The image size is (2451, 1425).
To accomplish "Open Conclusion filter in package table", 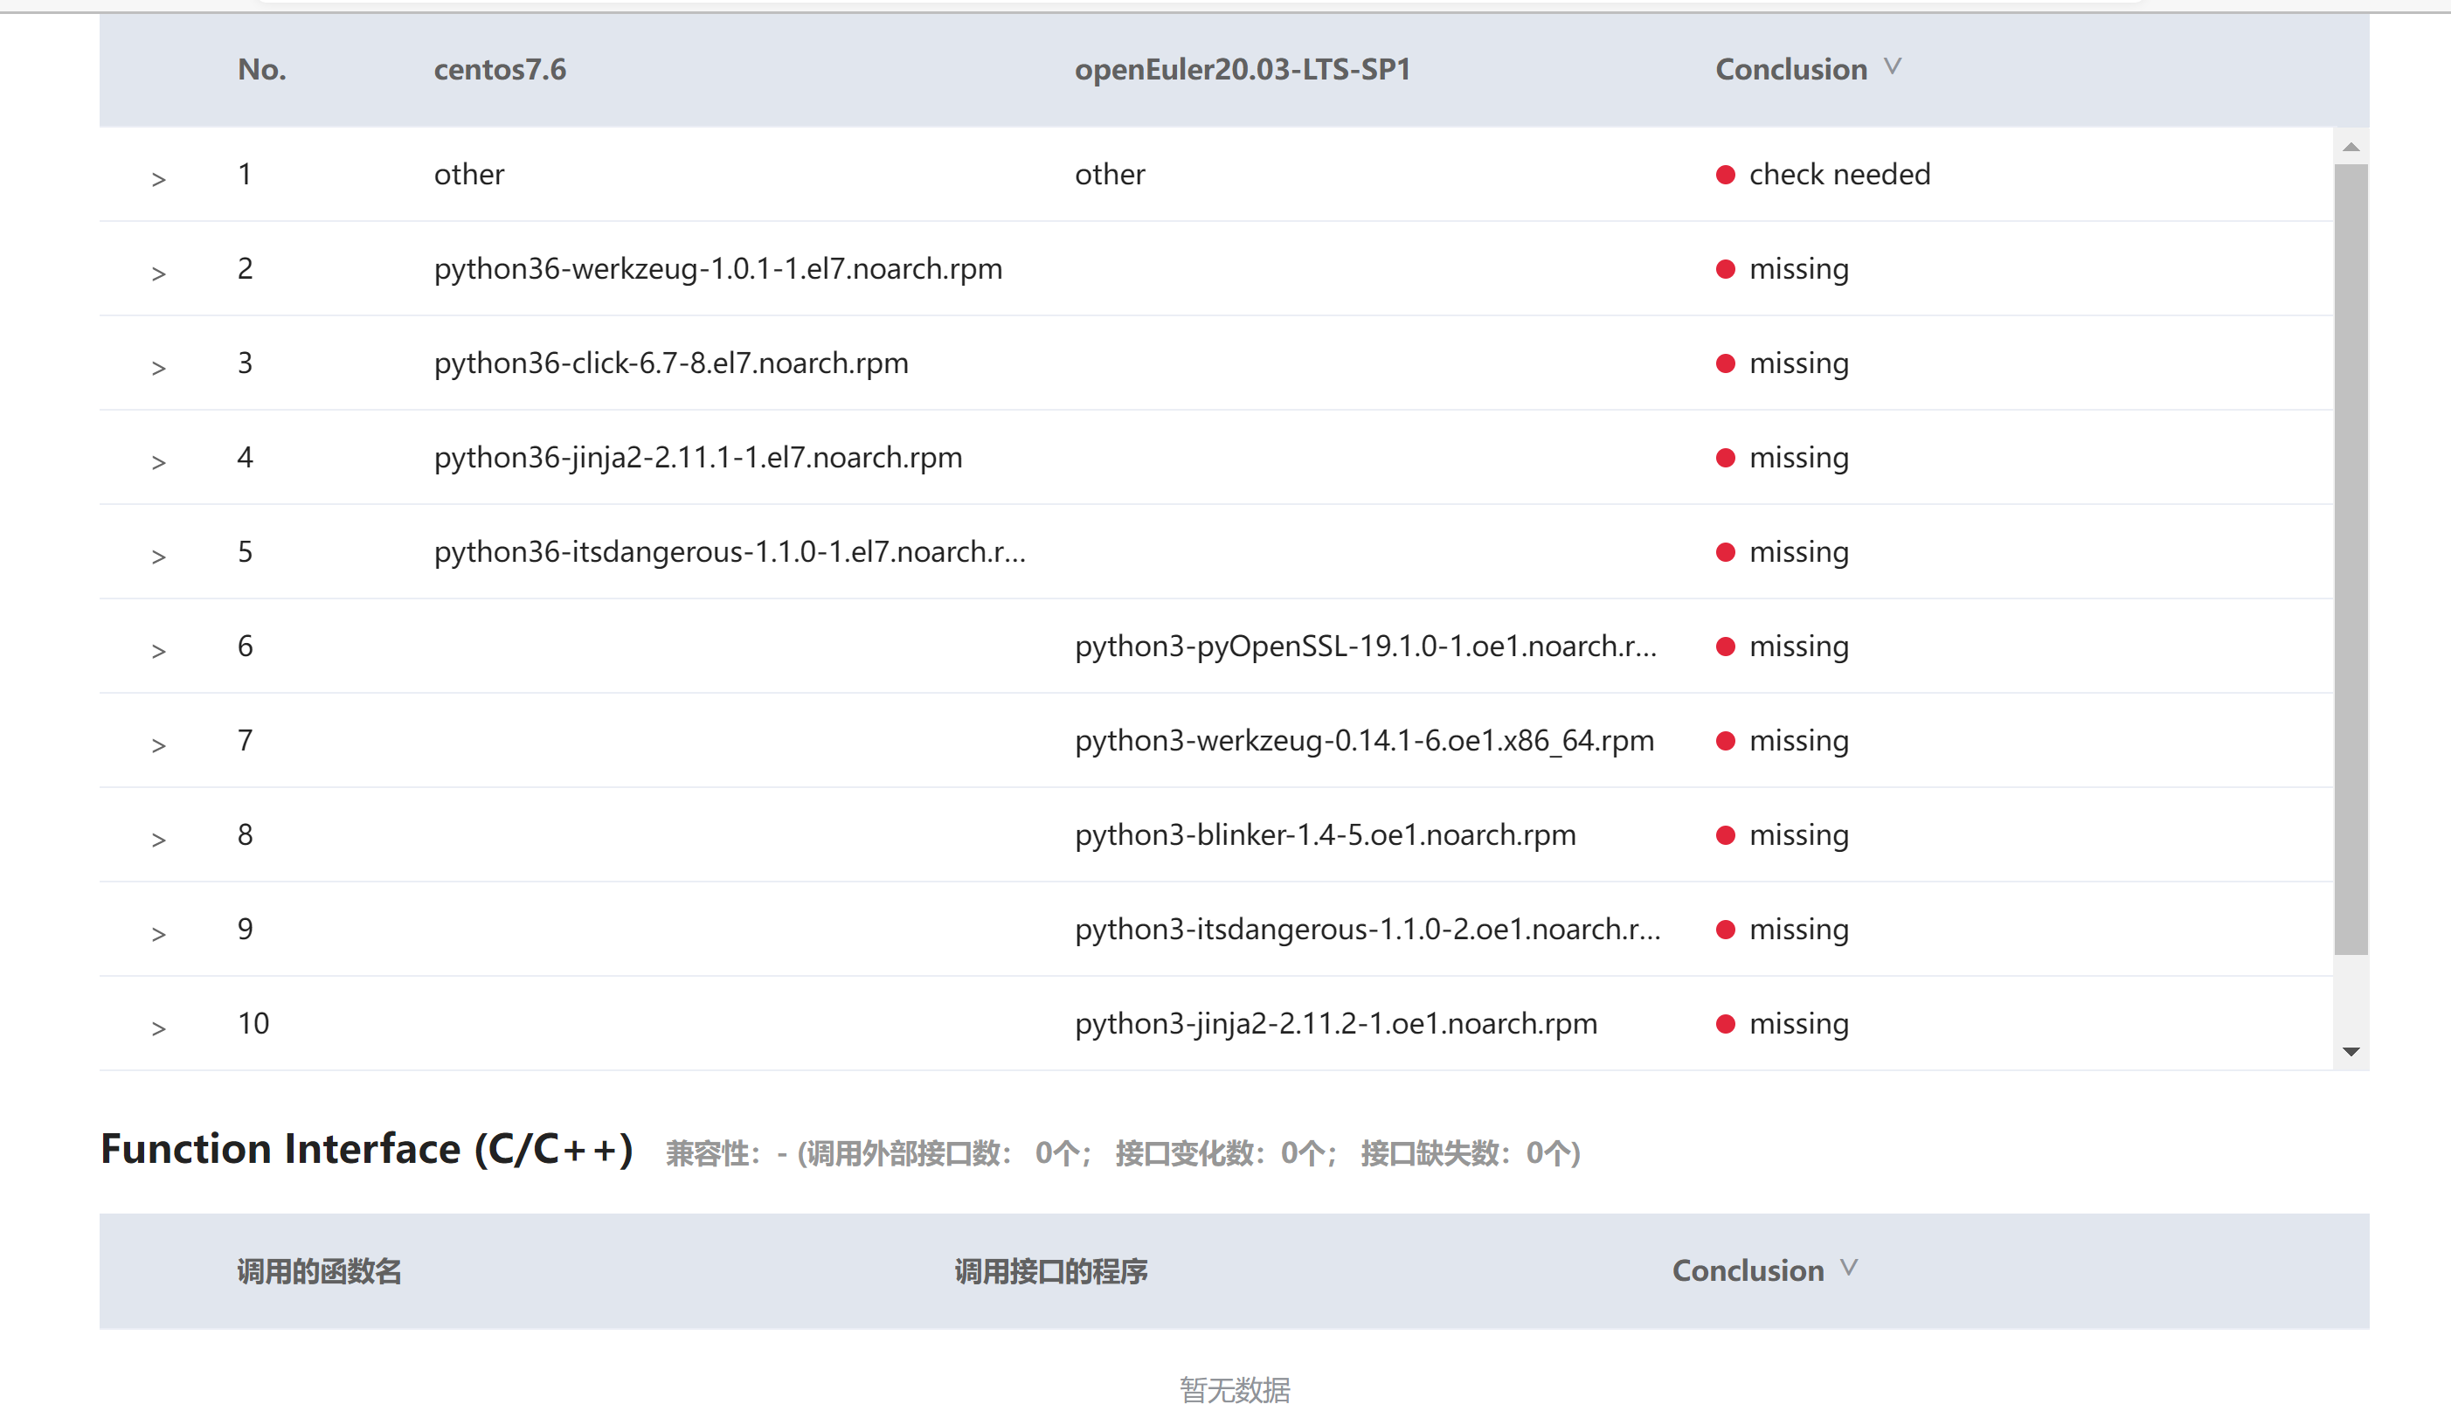I will [x=1892, y=67].
